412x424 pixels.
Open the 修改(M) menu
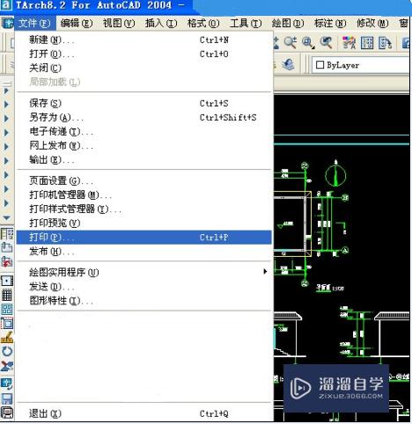(372, 23)
